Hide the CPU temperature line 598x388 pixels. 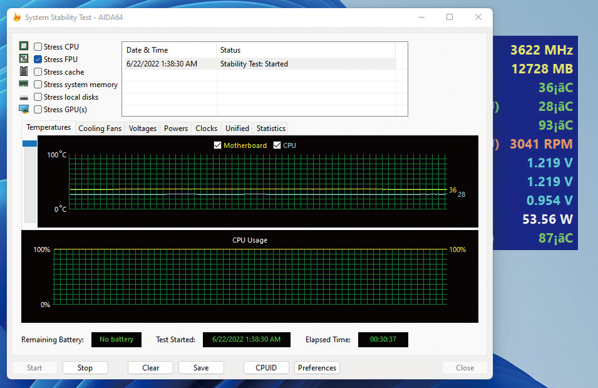(x=277, y=145)
